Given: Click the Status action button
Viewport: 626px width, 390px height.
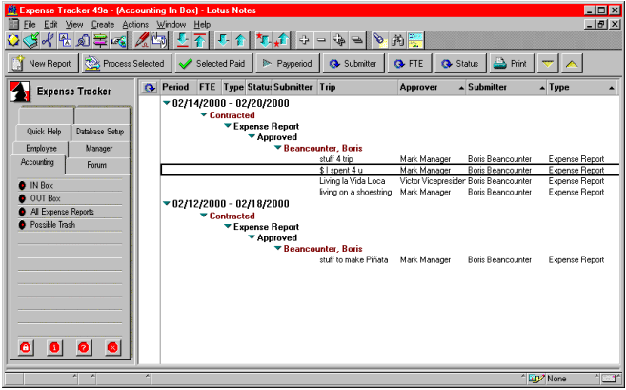Looking at the screenshot, I should pos(460,64).
